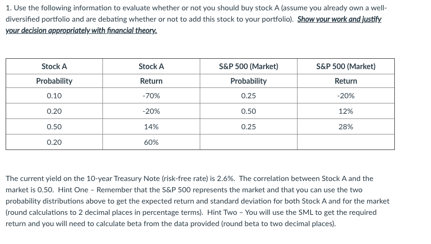Select the S&P 500 (Market) Probability header

(248, 74)
